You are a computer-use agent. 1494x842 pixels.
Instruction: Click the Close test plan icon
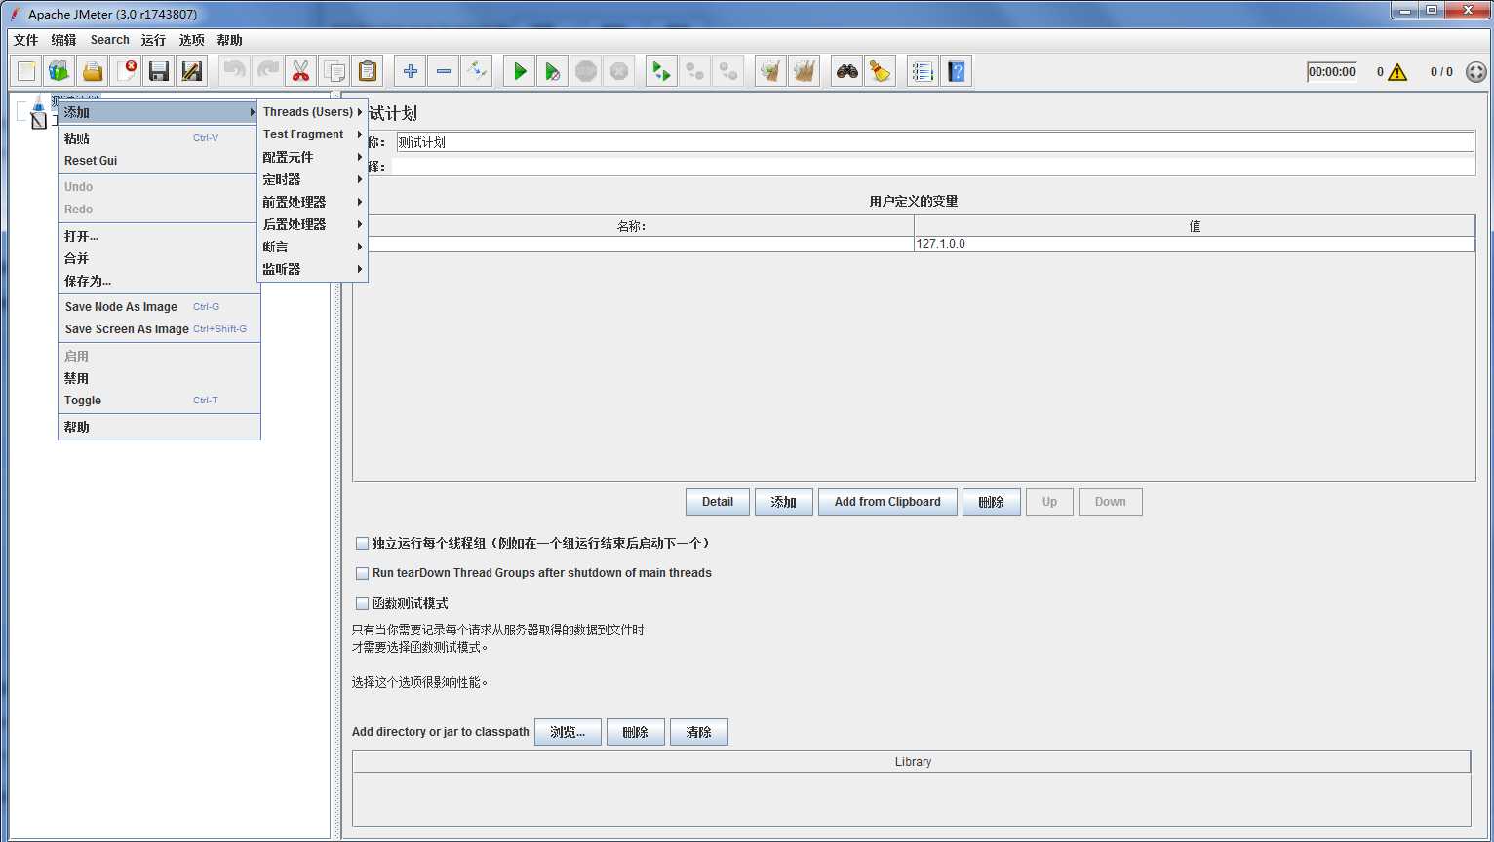click(x=126, y=71)
